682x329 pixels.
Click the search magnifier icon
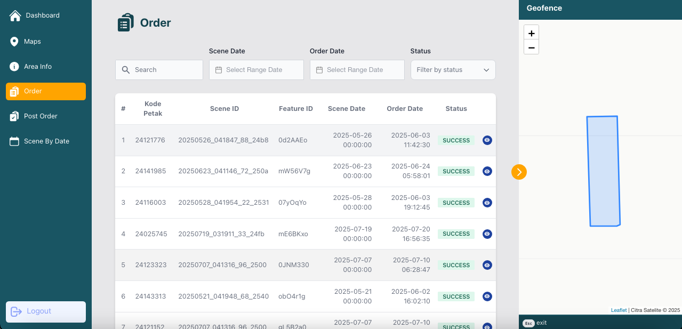coord(126,70)
